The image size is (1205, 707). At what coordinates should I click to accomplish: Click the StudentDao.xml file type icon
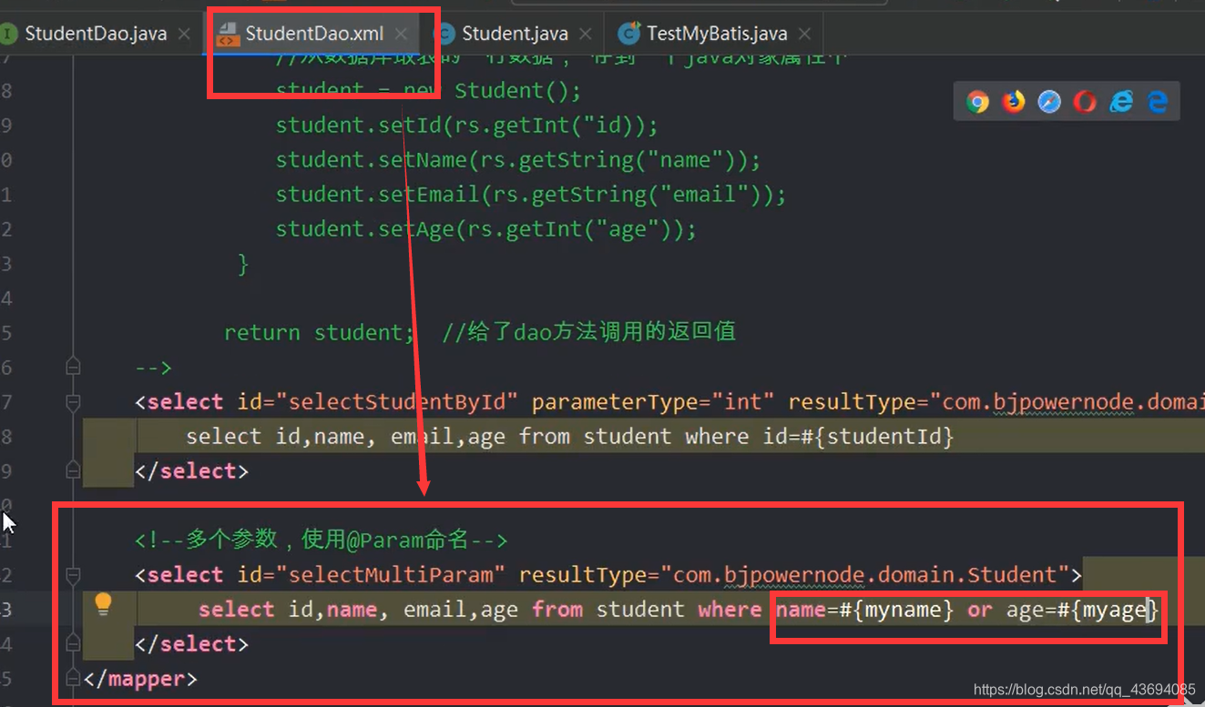point(228,35)
